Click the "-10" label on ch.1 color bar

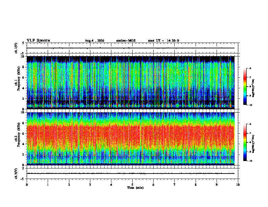pyautogui.click(x=250, y=105)
